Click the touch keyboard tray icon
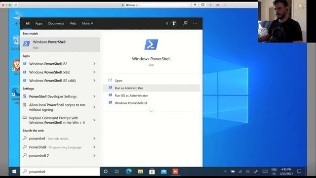Image resolution: width=316 pixels, height=178 pixels. pyautogui.click(x=265, y=172)
